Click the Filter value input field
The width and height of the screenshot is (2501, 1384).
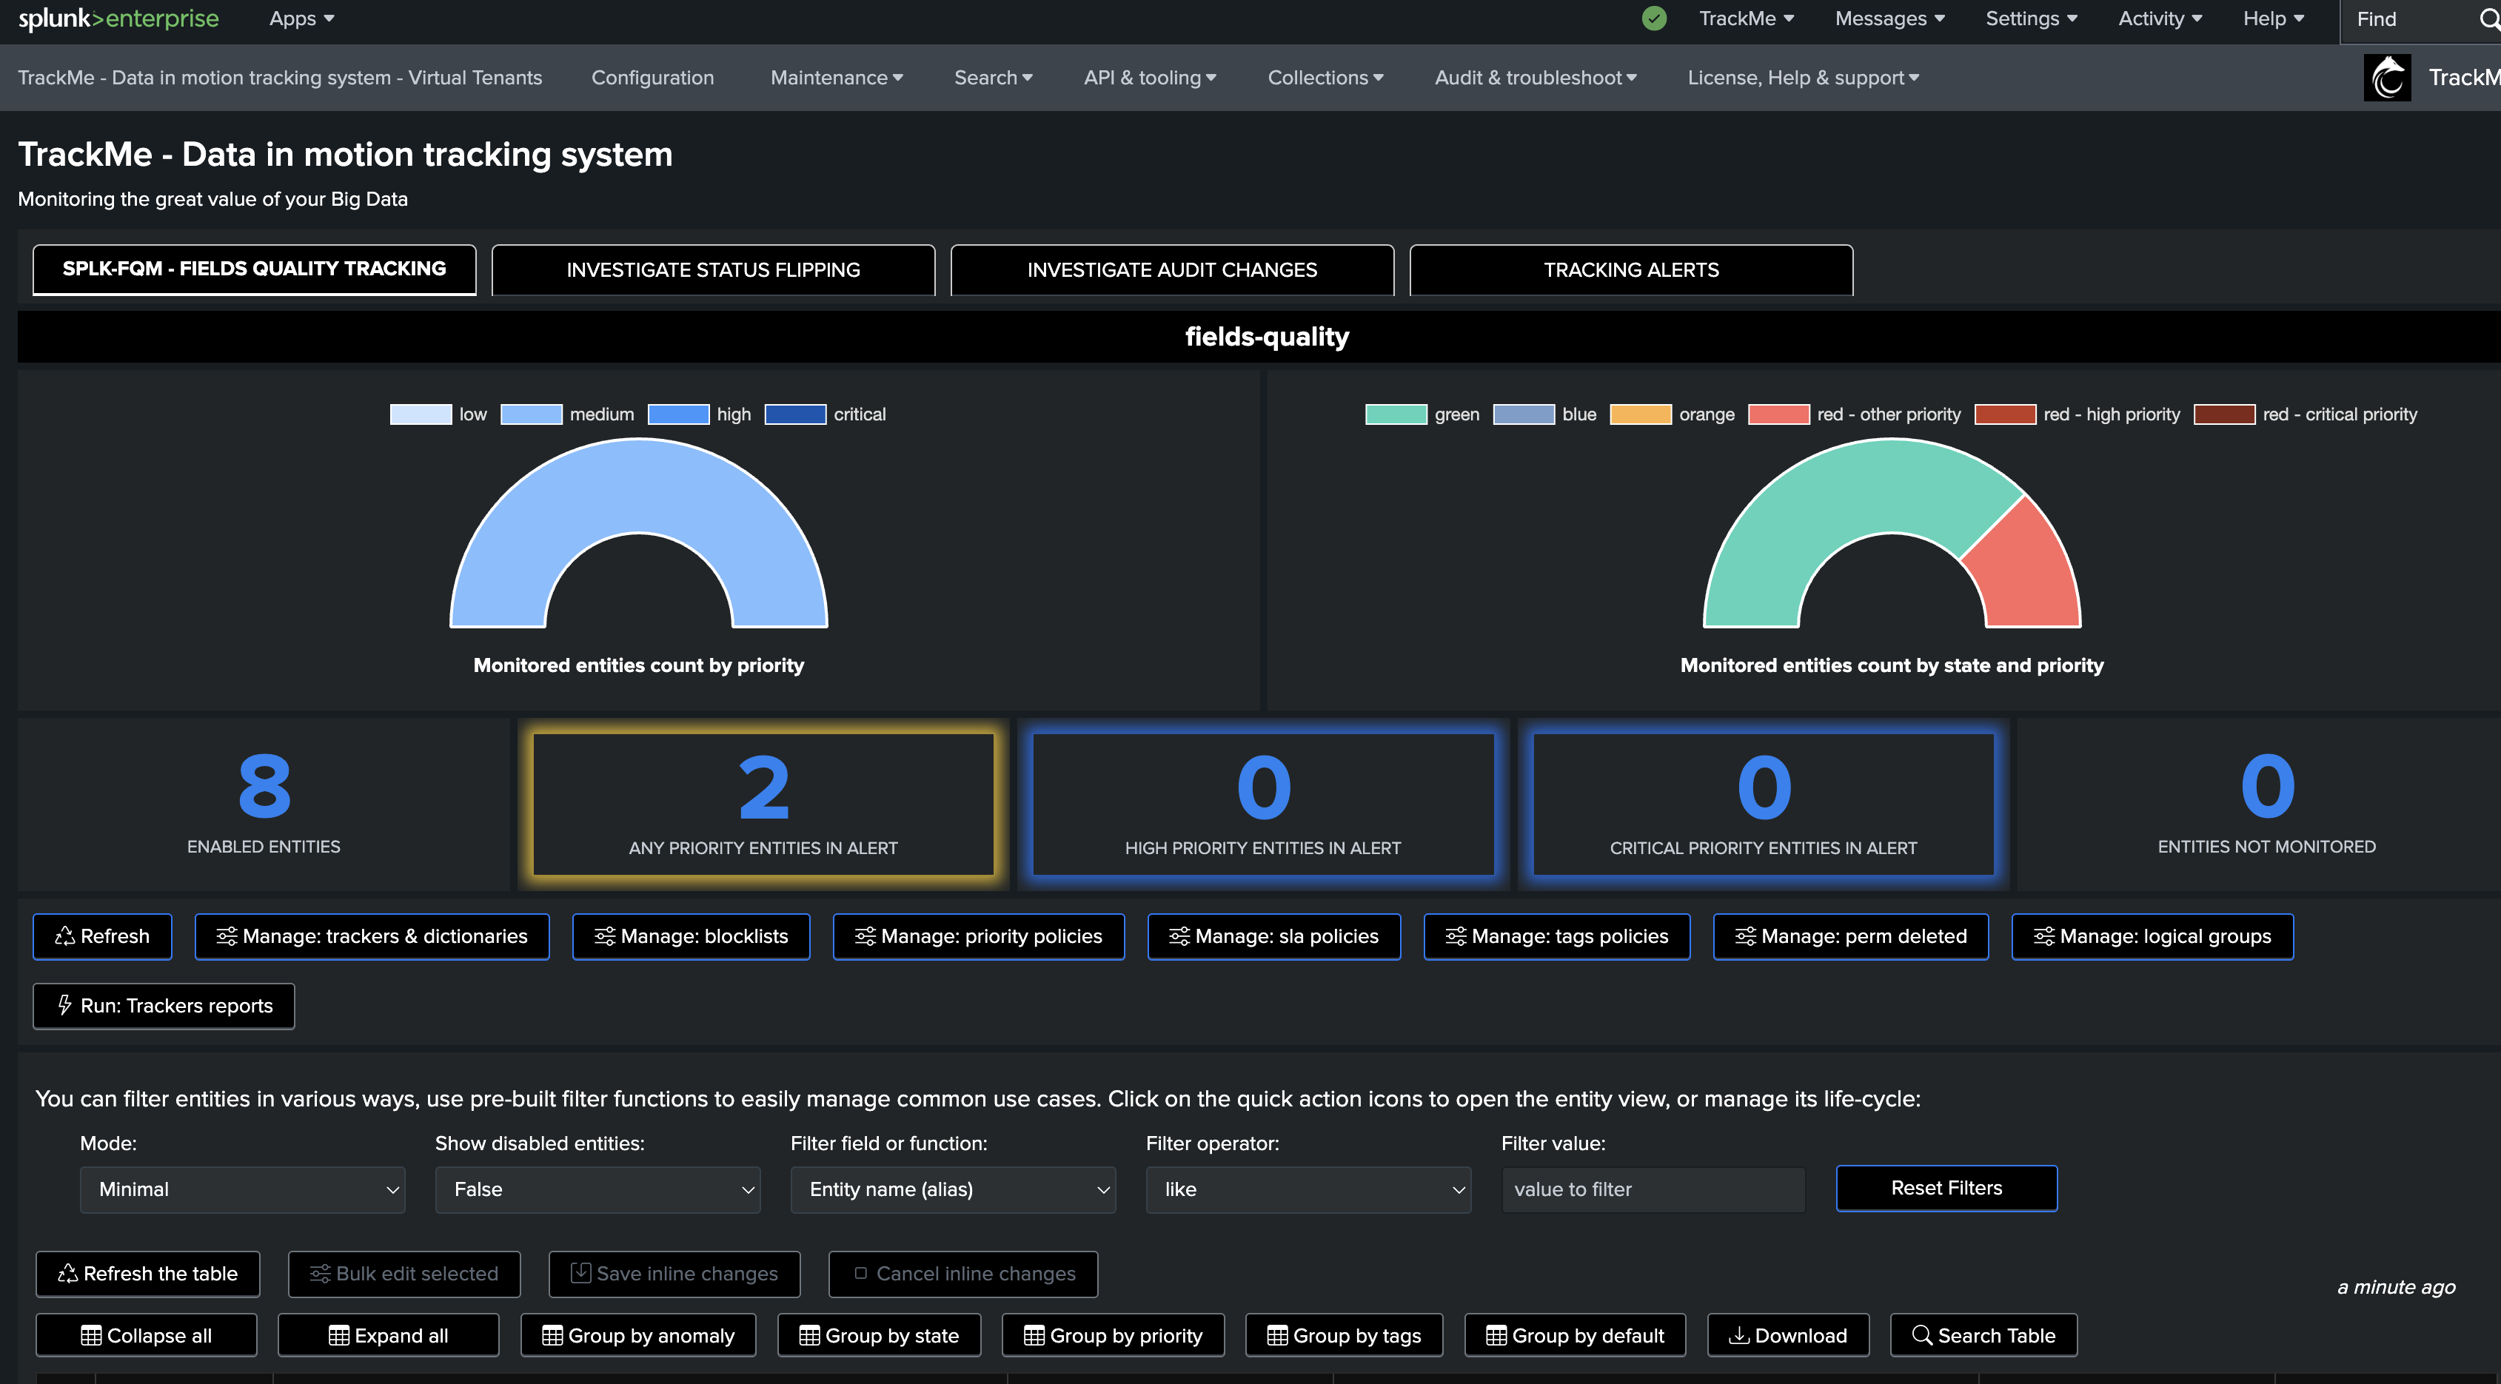tap(1653, 1190)
